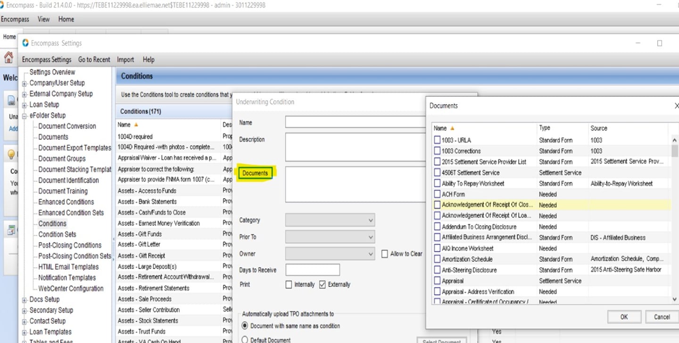Viewport: 679px width, 343px height.
Task: Open the Go to Recent menu
Action: click(x=94, y=59)
